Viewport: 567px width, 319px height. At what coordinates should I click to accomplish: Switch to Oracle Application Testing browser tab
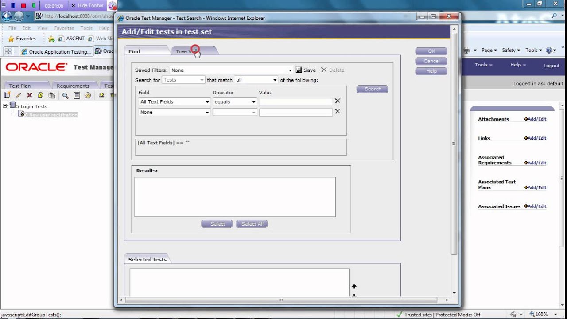(x=56, y=51)
